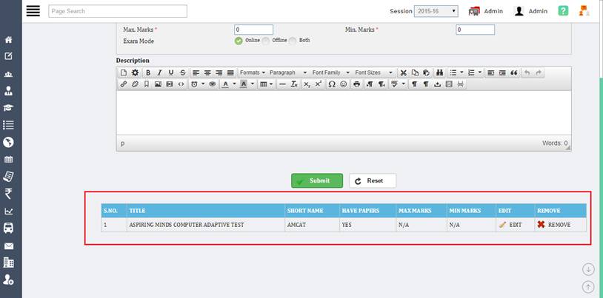Insert special character using the omega icon
The height and width of the screenshot is (298, 603).
332,84
